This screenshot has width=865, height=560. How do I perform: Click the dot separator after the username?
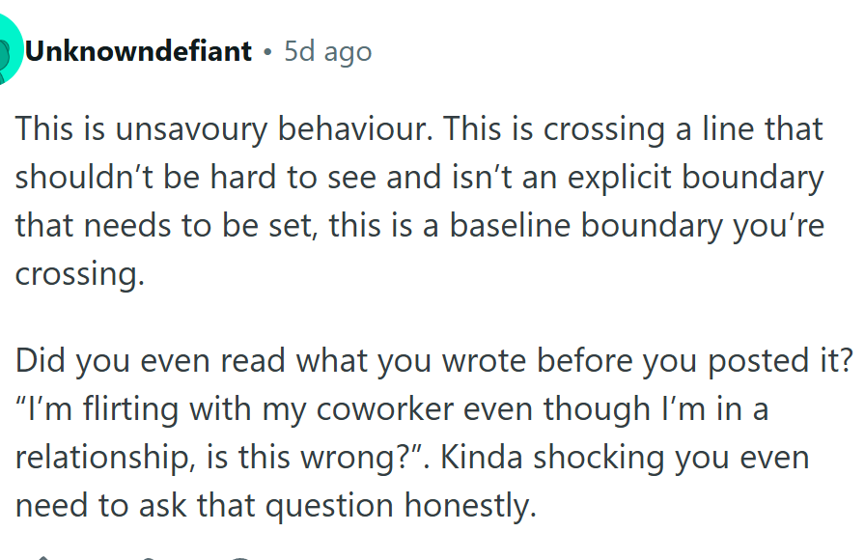click(267, 52)
